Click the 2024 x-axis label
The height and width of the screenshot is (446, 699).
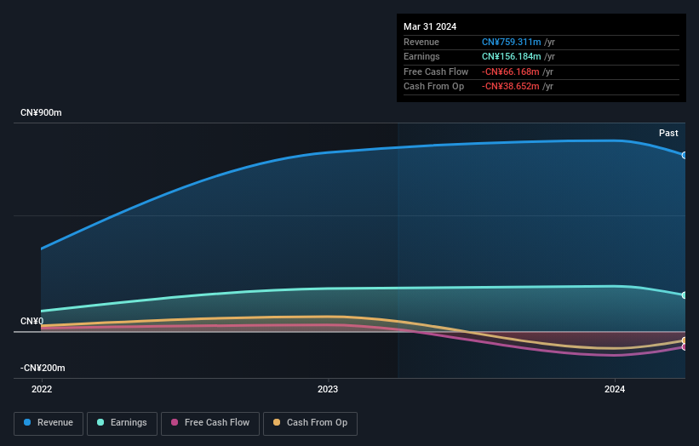click(x=615, y=390)
